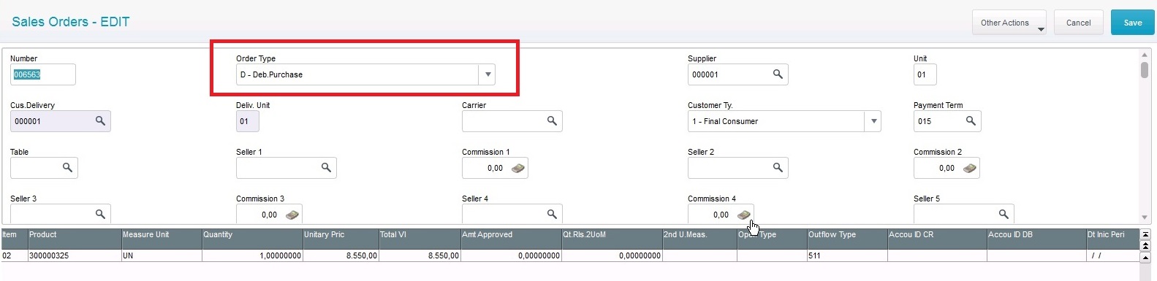This screenshot has width=1157, height=281.
Task: Open the Table lookup magnifier
Action: coord(67,168)
